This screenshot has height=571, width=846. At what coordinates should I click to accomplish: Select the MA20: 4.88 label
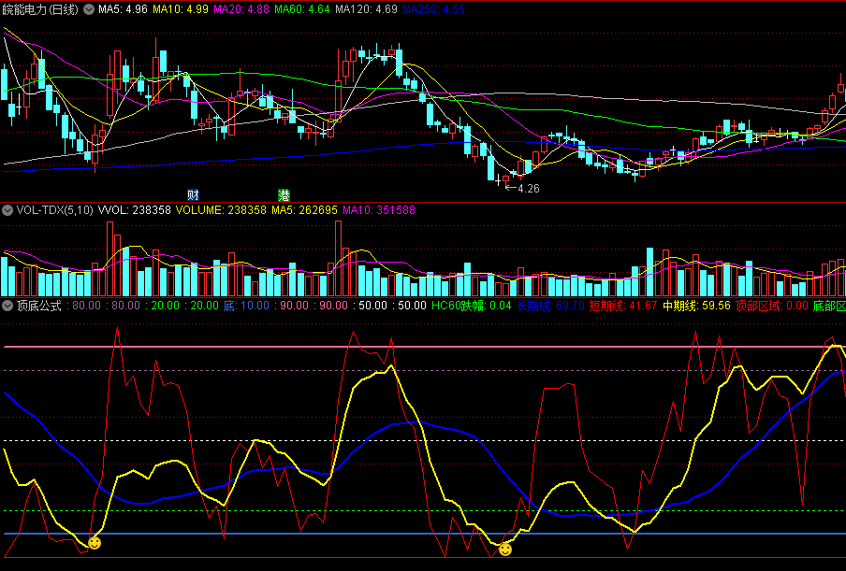coord(241,9)
